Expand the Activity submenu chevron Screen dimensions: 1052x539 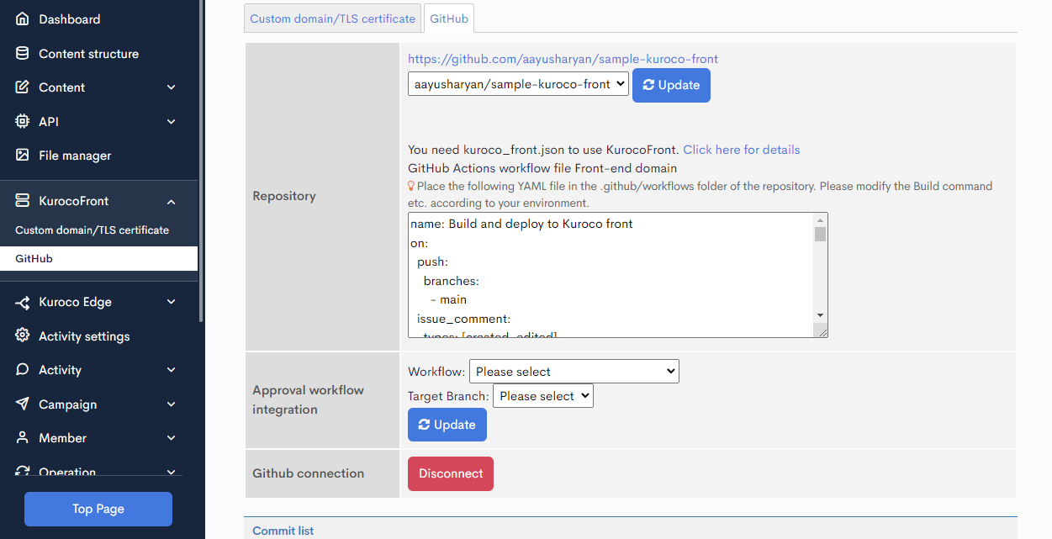pos(172,370)
